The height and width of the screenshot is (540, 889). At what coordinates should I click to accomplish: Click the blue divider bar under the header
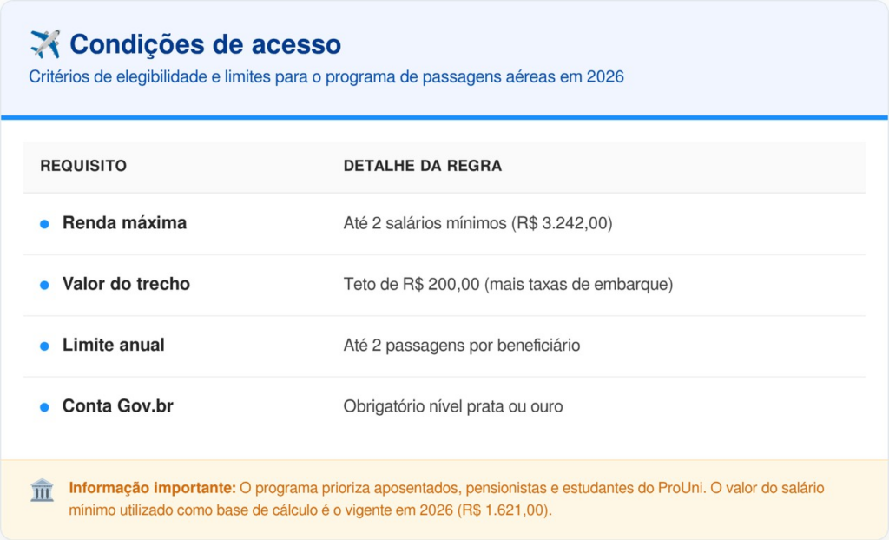coord(444,117)
